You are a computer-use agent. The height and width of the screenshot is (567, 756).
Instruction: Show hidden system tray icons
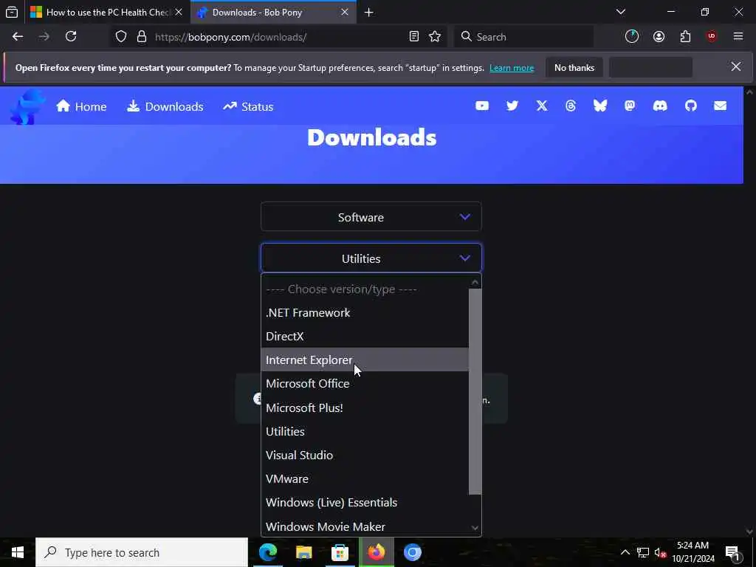click(625, 552)
